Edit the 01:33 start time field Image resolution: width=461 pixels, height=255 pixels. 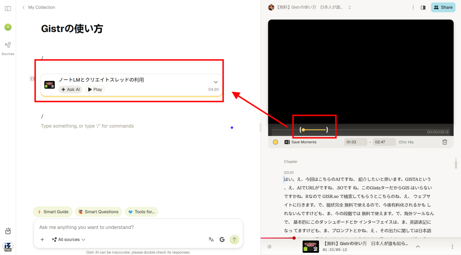[356, 142]
